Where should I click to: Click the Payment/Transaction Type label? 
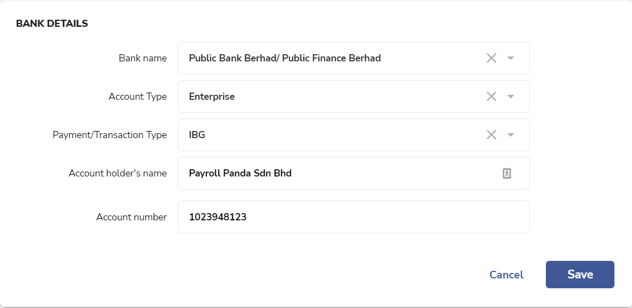(110, 135)
